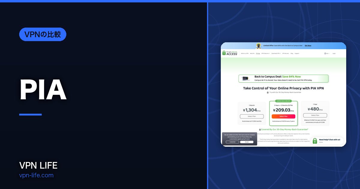
Task: Click small lock icon by Try with guarantee text
Action: point(268,92)
